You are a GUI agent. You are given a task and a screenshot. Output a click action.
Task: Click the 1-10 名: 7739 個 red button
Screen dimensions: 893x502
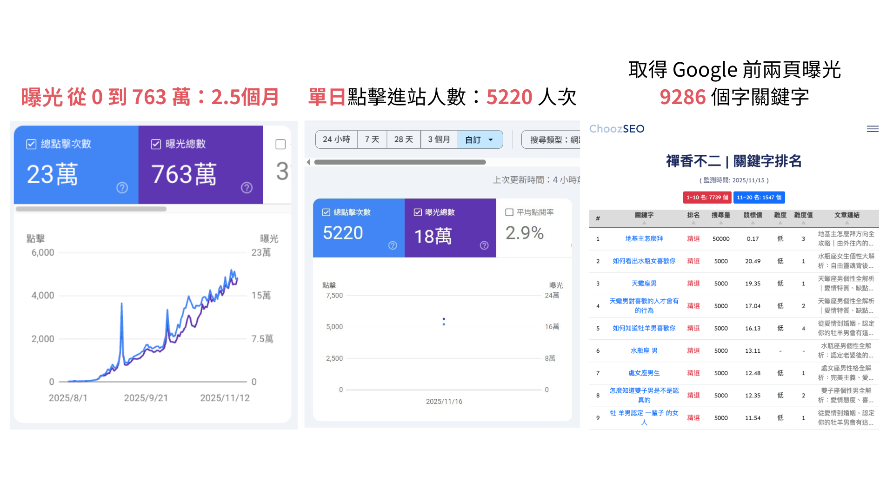[707, 198]
